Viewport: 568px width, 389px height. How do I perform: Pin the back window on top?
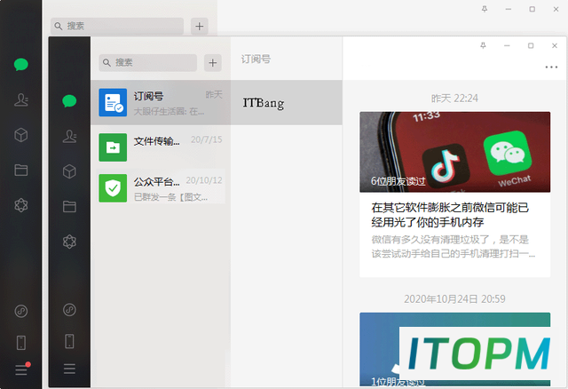485,9
